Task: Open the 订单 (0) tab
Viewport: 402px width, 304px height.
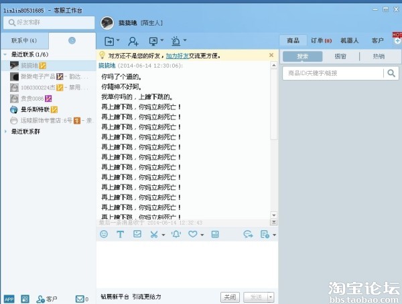Action: pos(321,40)
